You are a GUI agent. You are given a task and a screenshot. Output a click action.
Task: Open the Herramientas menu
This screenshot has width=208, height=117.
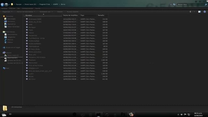click(x=27, y=8)
